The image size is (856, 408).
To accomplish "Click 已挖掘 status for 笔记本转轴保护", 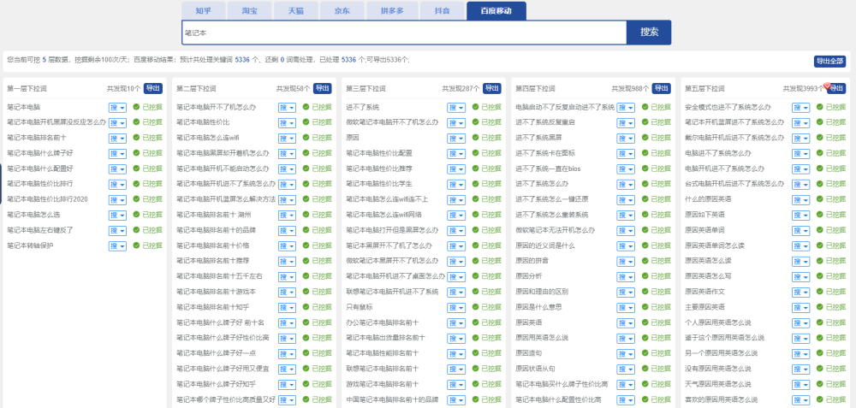I will coord(152,245).
